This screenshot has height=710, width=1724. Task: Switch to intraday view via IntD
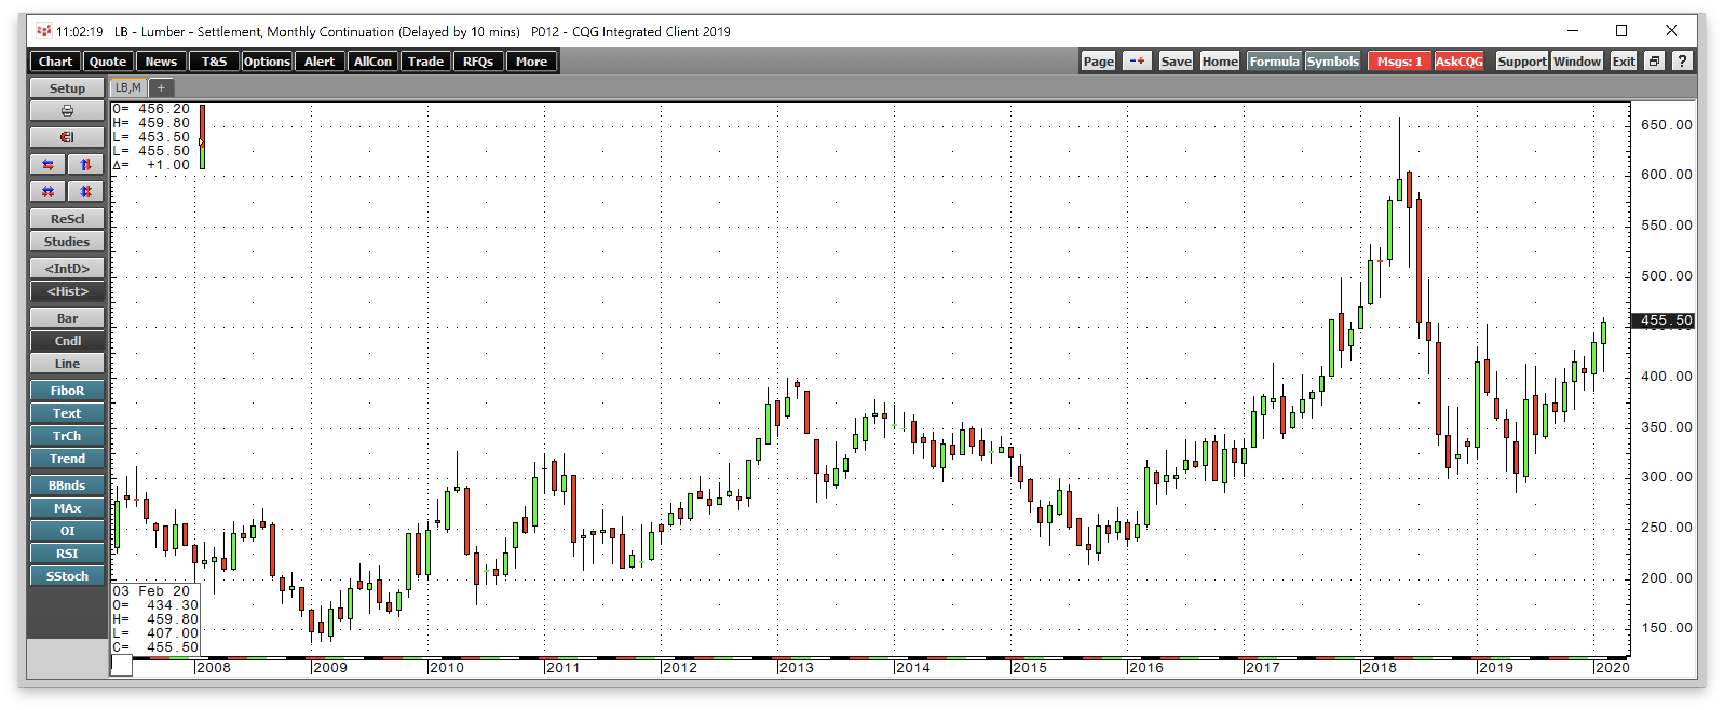[67, 268]
